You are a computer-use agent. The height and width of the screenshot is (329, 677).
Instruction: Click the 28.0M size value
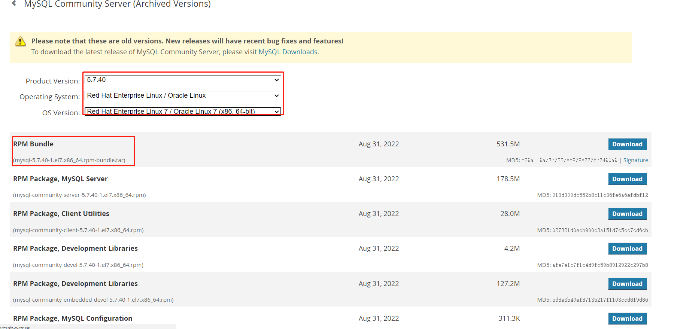510,214
